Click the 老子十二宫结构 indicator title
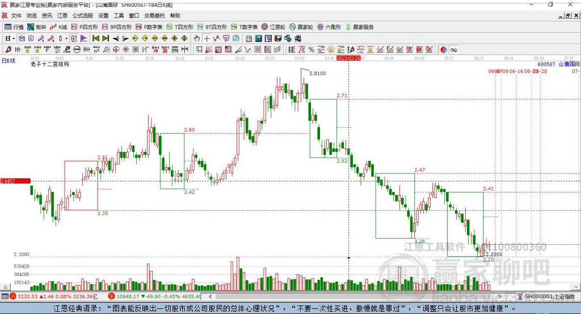Image resolution: width=581 pixels, height=314 pixels. click(50, 64)
